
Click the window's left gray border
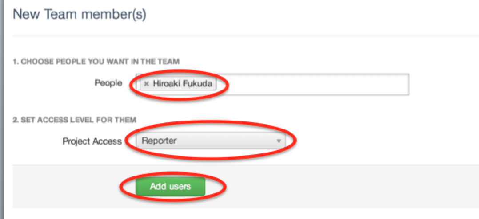point(1,109)
